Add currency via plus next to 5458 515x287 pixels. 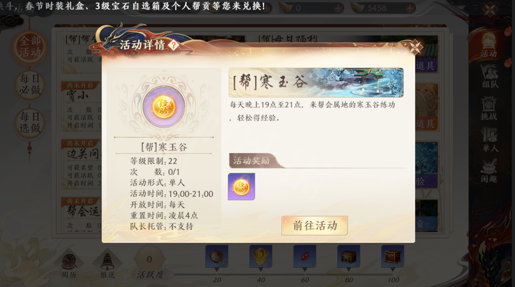(409, 8)
